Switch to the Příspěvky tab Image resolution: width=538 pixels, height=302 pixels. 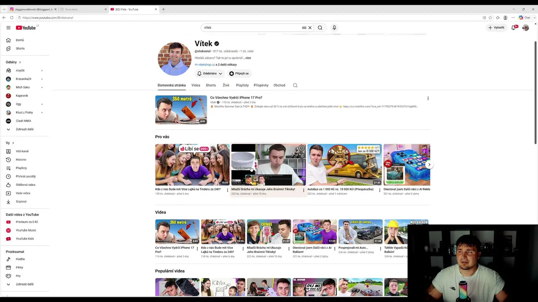(x=261, y=85)
